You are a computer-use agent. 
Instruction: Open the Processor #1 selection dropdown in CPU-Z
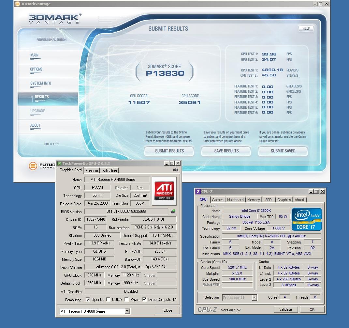(x=254, y=297)
